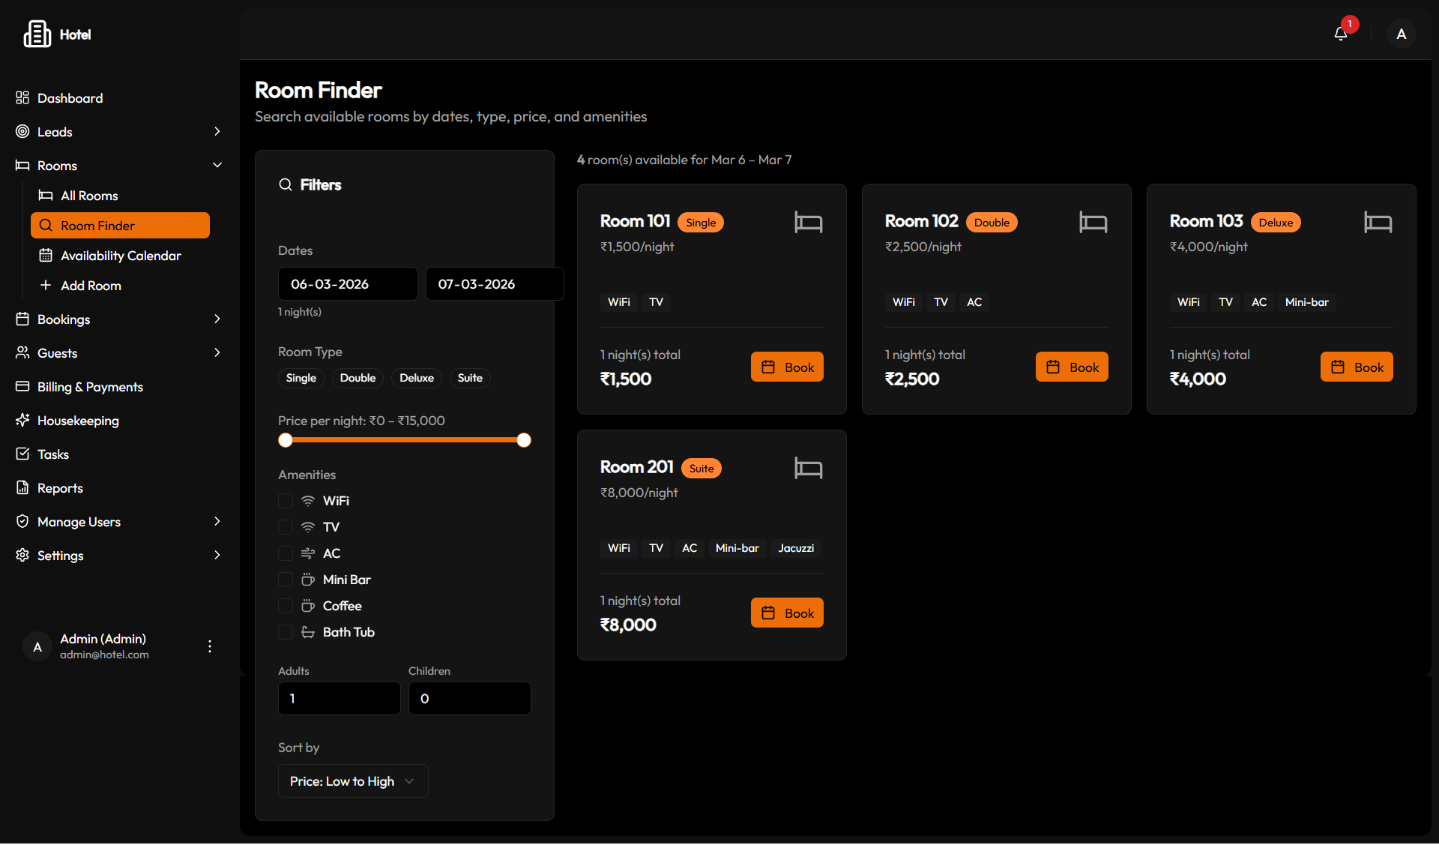
Task: Click the user avatar in top bar
Action: (1401, 34)
